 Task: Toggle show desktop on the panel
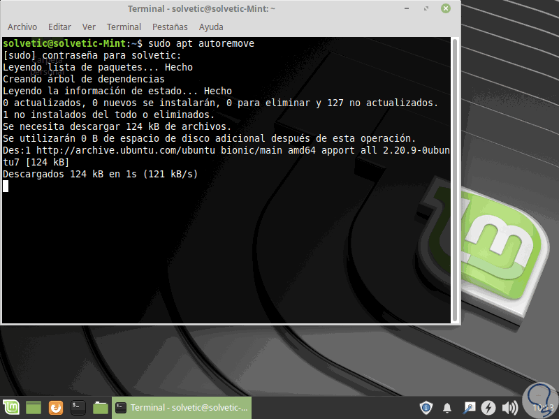point(33,407)
